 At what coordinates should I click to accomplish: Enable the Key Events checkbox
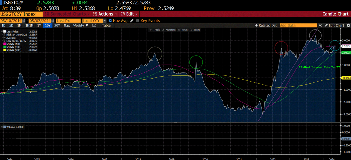click(x=138, y=21)
